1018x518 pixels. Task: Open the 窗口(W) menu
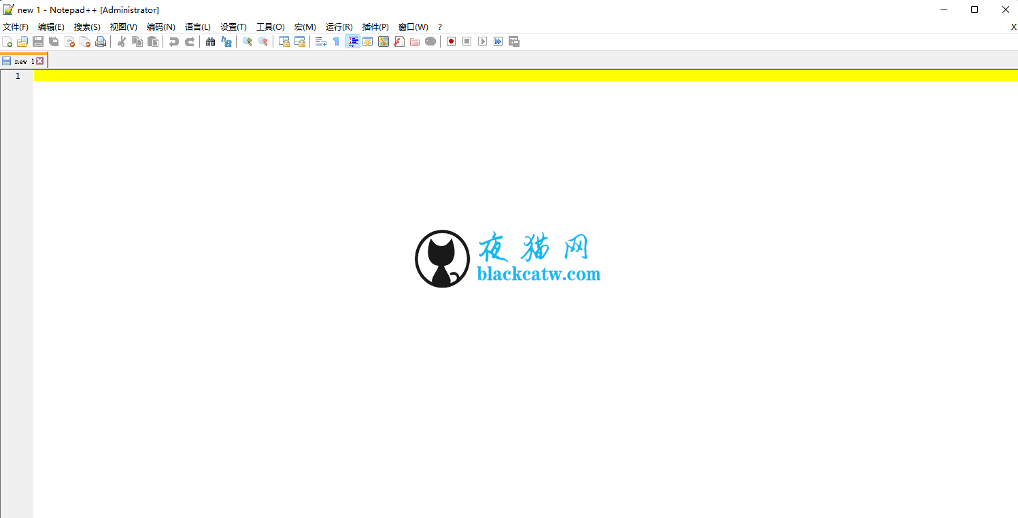tap(413, 27)
